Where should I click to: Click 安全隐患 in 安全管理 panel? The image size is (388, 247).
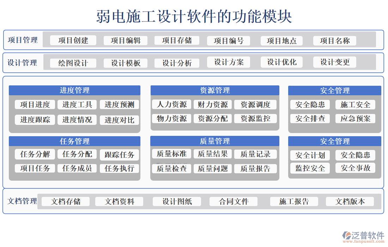309,104
